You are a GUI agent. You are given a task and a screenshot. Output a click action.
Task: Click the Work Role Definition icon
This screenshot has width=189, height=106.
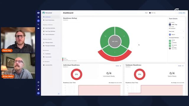click(x=44, y=28)
